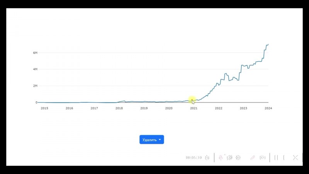Image resolution: width=309 pixels, height=174 pixels.
Task: Open the timer icon in recording toolbar
Action: [x=207, y=157]
